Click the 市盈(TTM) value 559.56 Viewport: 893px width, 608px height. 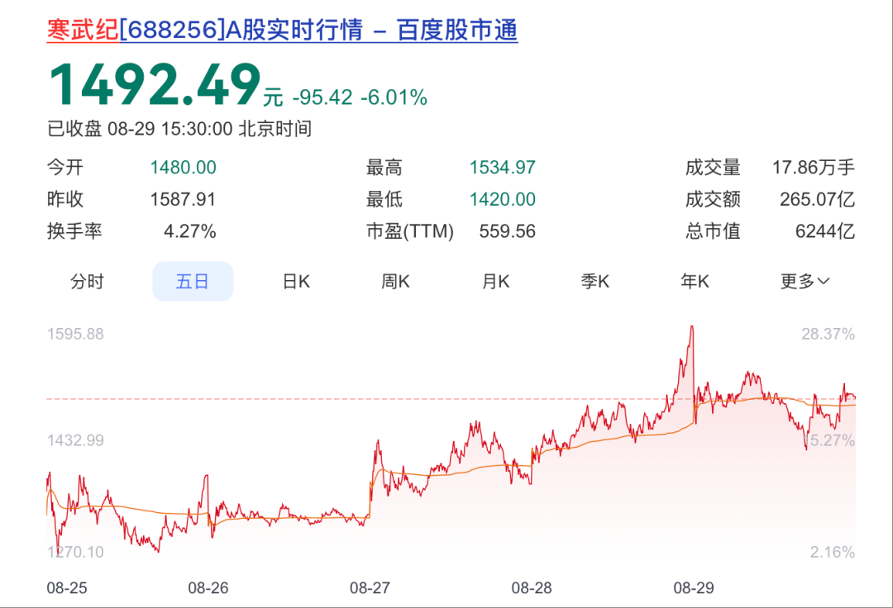tap(507, 231)
